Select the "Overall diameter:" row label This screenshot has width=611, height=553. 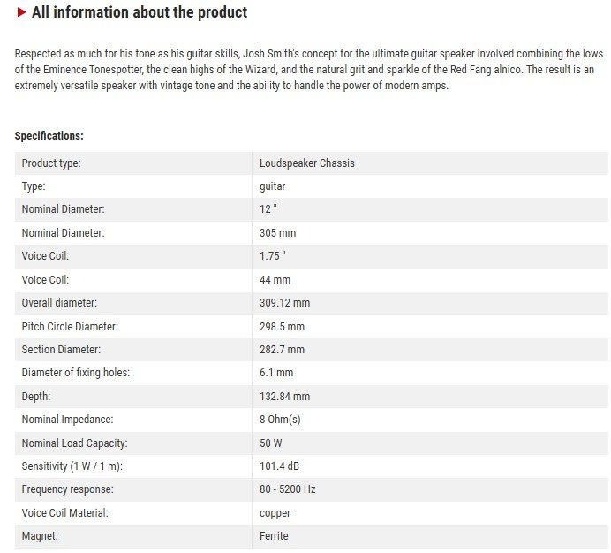(x=58, y=303)
